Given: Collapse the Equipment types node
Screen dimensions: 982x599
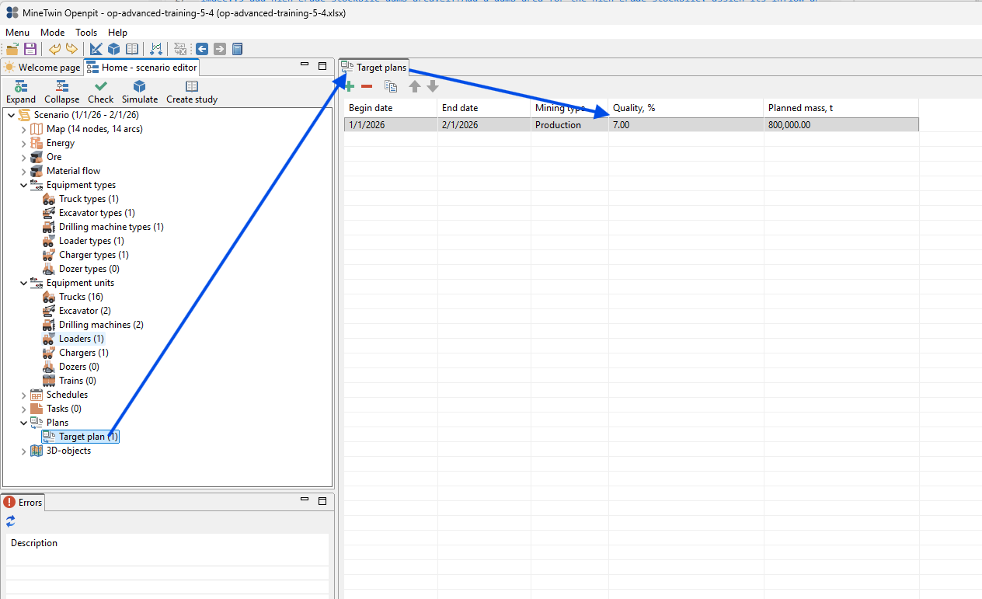Looking at the screenshot, I should coord(23,185).
